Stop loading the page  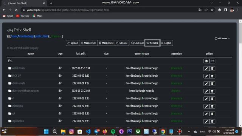pos(16,10)
